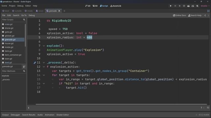Switch to the Script workspace
Image resolution: width=211 pixels, height=118 pixels.
pos(104,6)
